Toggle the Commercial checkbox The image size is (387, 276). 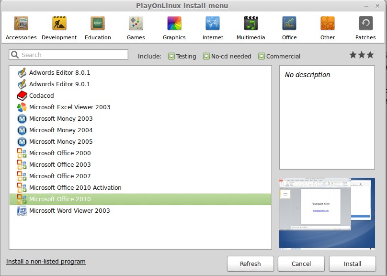point(262,56)
